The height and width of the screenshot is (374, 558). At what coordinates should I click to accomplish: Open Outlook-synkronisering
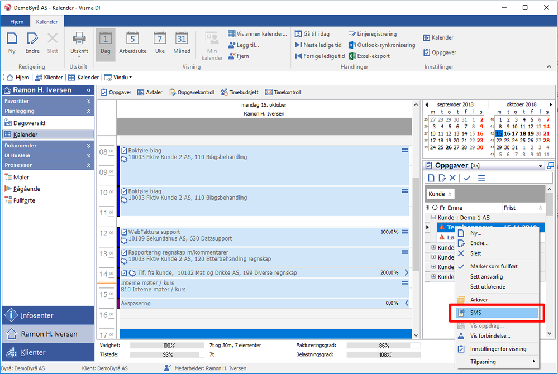(381, 45)
